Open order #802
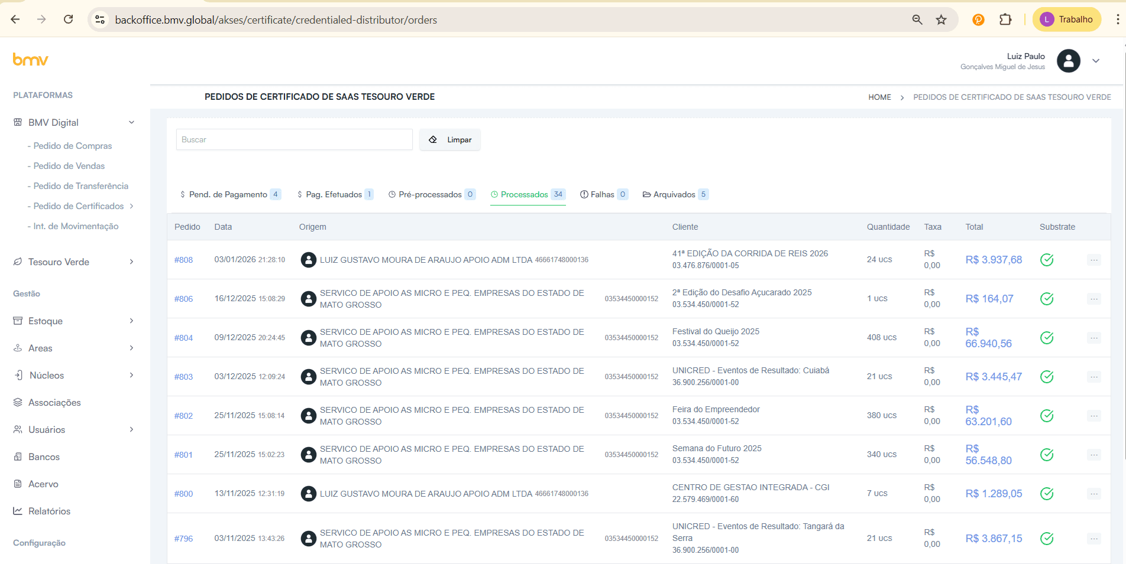The image size is (1126, 564). click(183, 416)
